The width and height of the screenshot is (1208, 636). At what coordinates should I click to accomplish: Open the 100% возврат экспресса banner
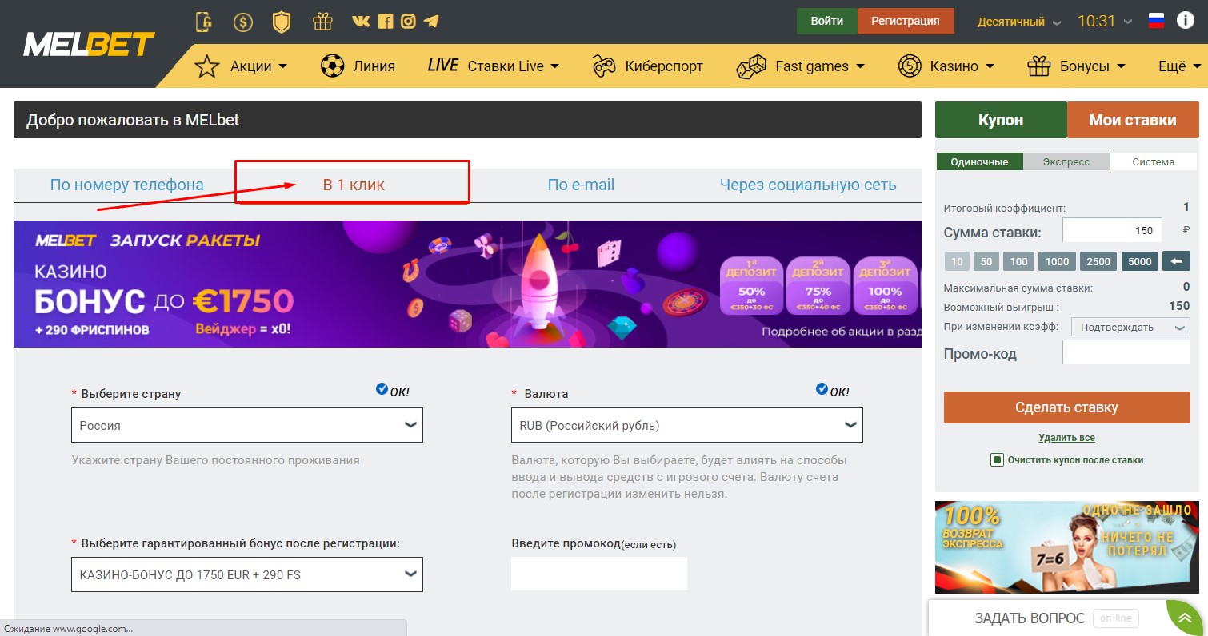(1067, 547)
